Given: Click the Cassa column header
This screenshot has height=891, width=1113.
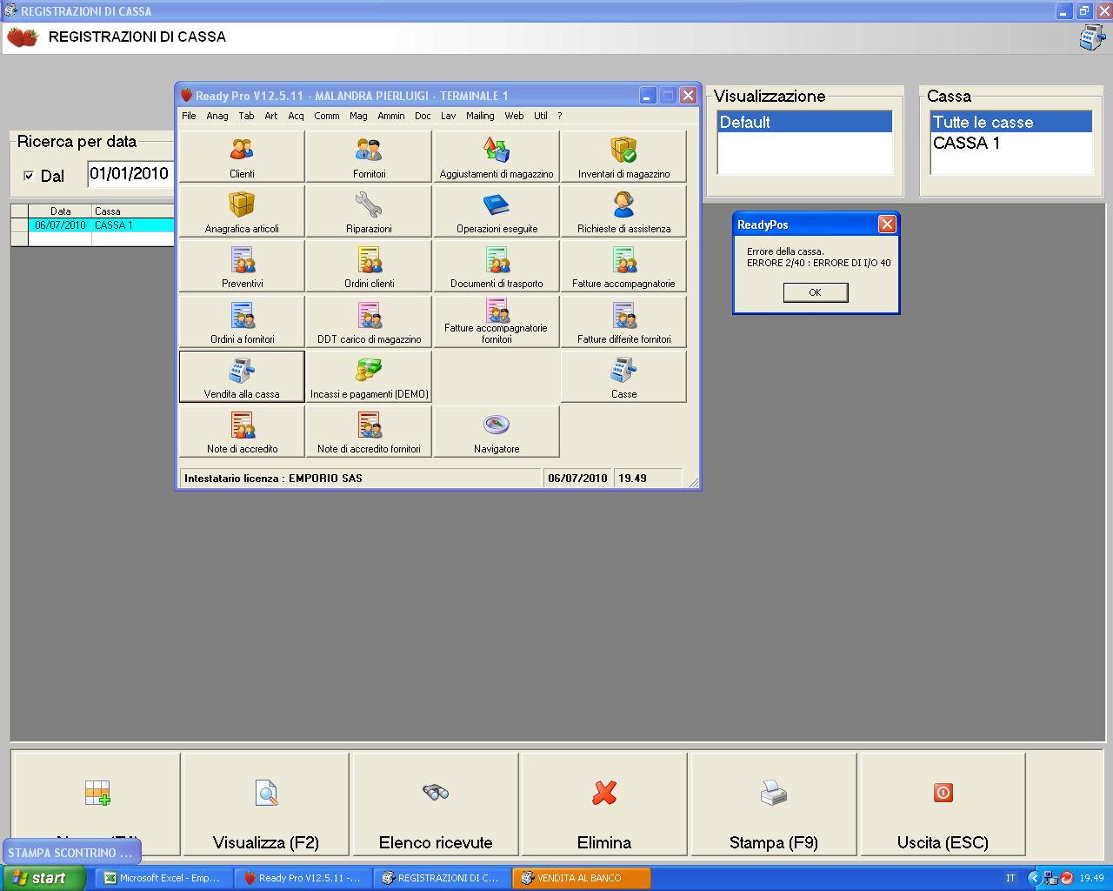Looking at the screenshot, I should tap(133, 211).
